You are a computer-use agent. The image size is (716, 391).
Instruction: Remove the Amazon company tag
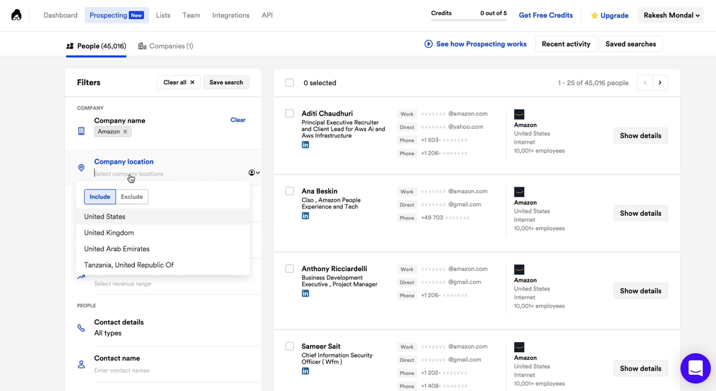click(x=125, y=132)
